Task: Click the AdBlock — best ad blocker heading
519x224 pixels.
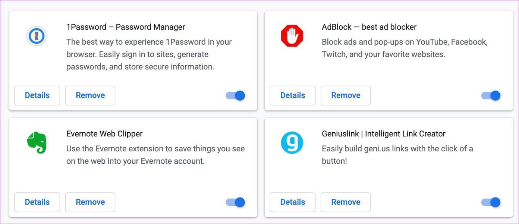Action: point(369,27)
